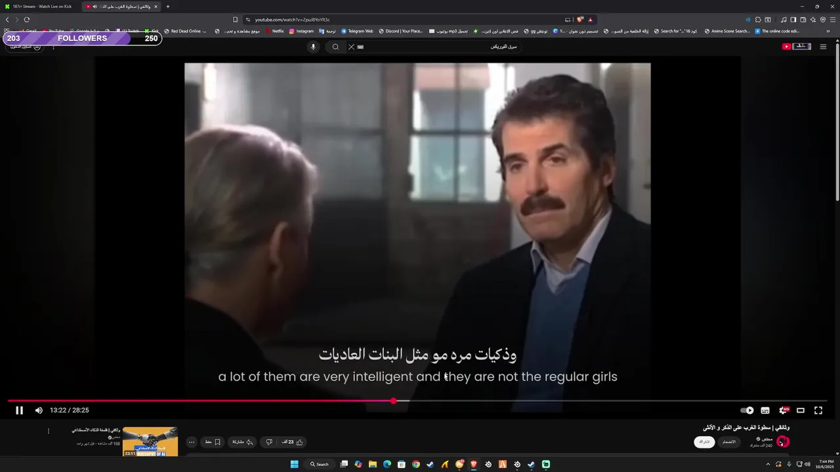The height and width of the screenshot is (472, 840).
Task: Pause the video with the play/pause button
Action: (x=20, y=410)
